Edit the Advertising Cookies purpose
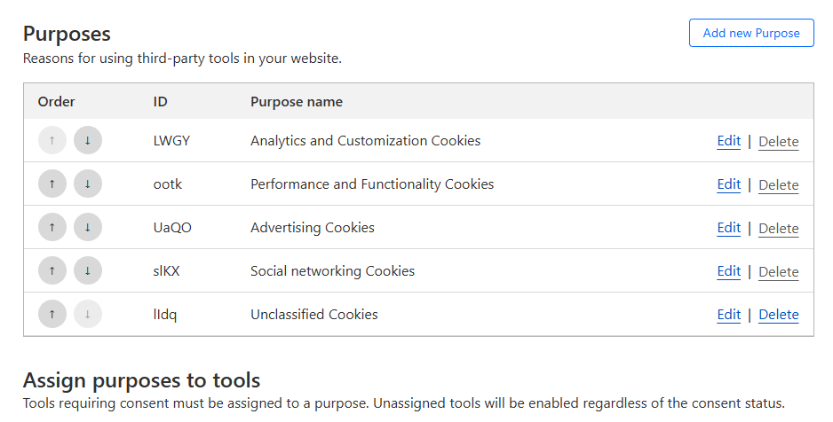Screen dimensions: 833x422 [728, 228]
